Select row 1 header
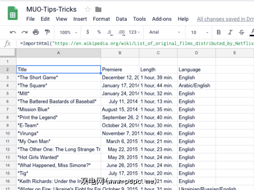The height and width of the screenshot is (190, 254). (x=8, y=62)
